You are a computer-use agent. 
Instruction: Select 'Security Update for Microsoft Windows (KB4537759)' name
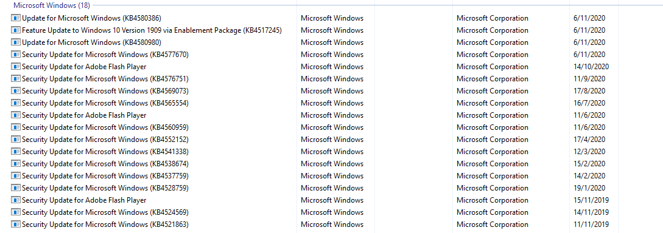[105, 176]
